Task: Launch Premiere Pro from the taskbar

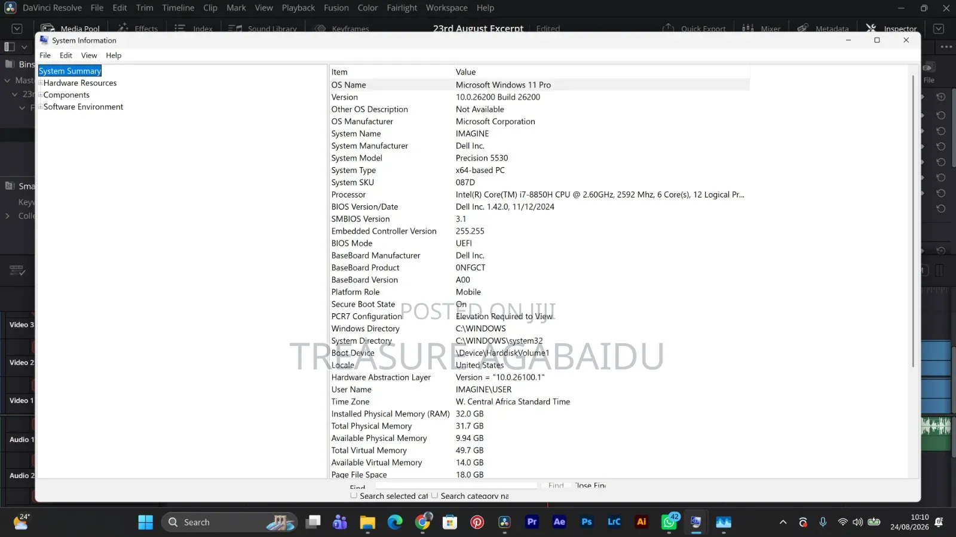Action: [x=532, y=522]
